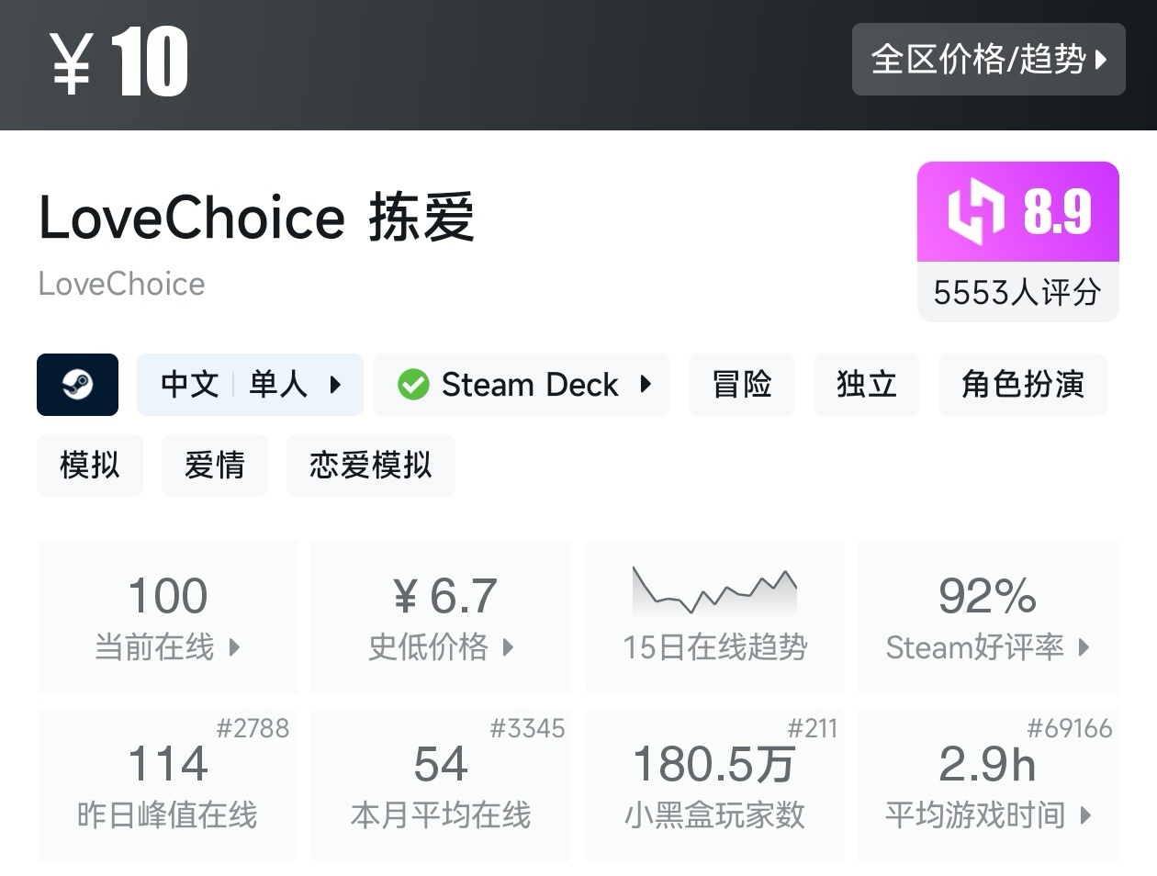The width and height of the screenshot is (1157, 876).
Task: Click the 昨日峰值在线 peak online card
Action: coord(167,785)
